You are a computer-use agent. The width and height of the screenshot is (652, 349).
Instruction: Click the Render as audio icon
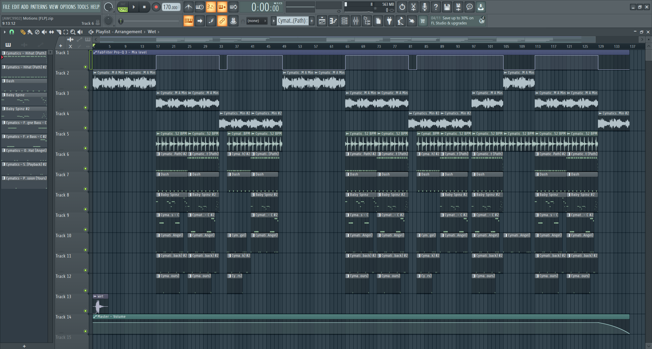458,7
